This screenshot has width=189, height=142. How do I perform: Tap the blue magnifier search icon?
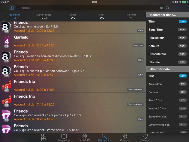pyautogui.click(x=168, y=8)
